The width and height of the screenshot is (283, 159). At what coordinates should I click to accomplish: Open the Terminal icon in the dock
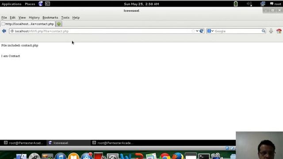click(x=204, y=156)
